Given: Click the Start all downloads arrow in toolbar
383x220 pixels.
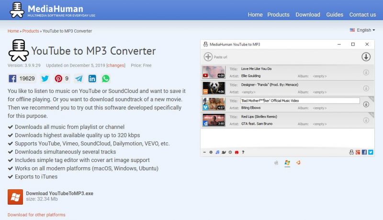Looking at the screenshot, I should [x=366, y=57].
